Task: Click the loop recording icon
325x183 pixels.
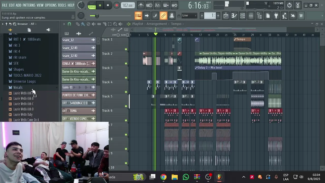Action: pos(174,5)
